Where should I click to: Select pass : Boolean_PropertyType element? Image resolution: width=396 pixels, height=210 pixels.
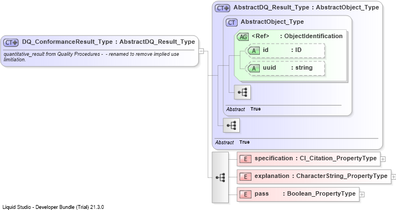point(298,194)
